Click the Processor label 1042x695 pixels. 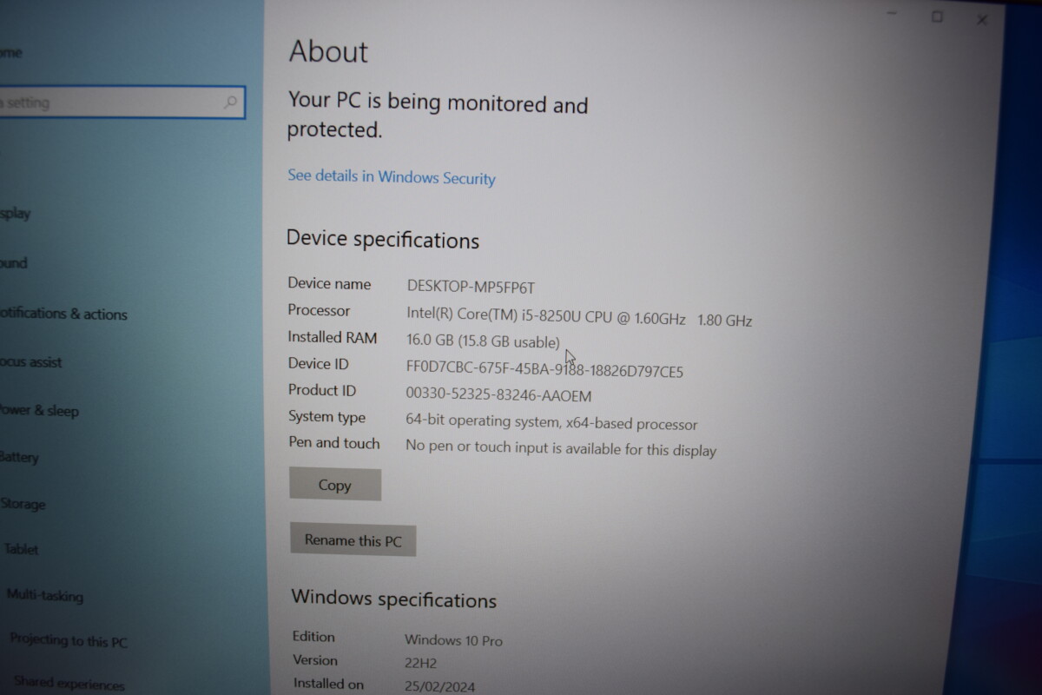point(319,310)
